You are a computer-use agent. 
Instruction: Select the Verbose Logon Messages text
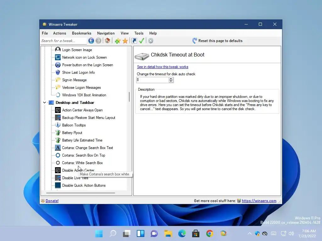click(81, 88)
